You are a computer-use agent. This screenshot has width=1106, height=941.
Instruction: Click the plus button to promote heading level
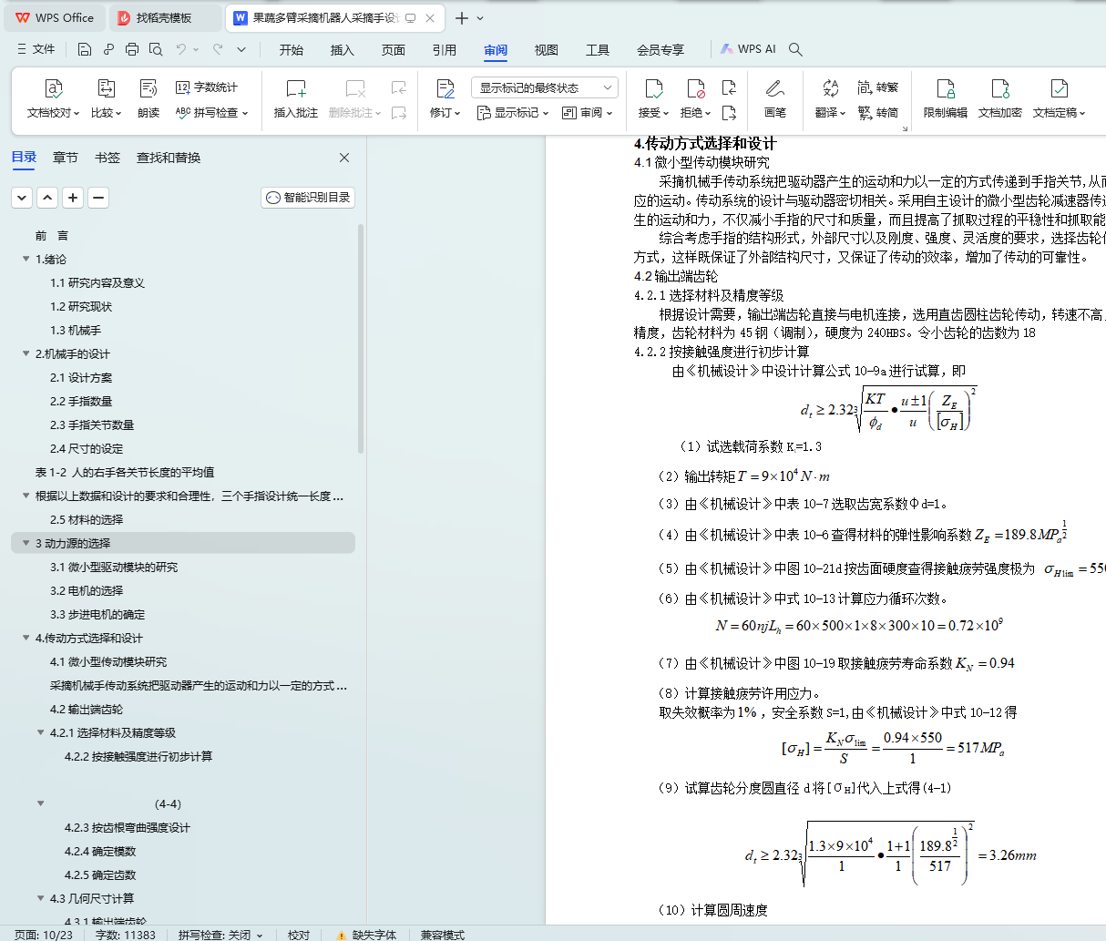pos(73,198)
